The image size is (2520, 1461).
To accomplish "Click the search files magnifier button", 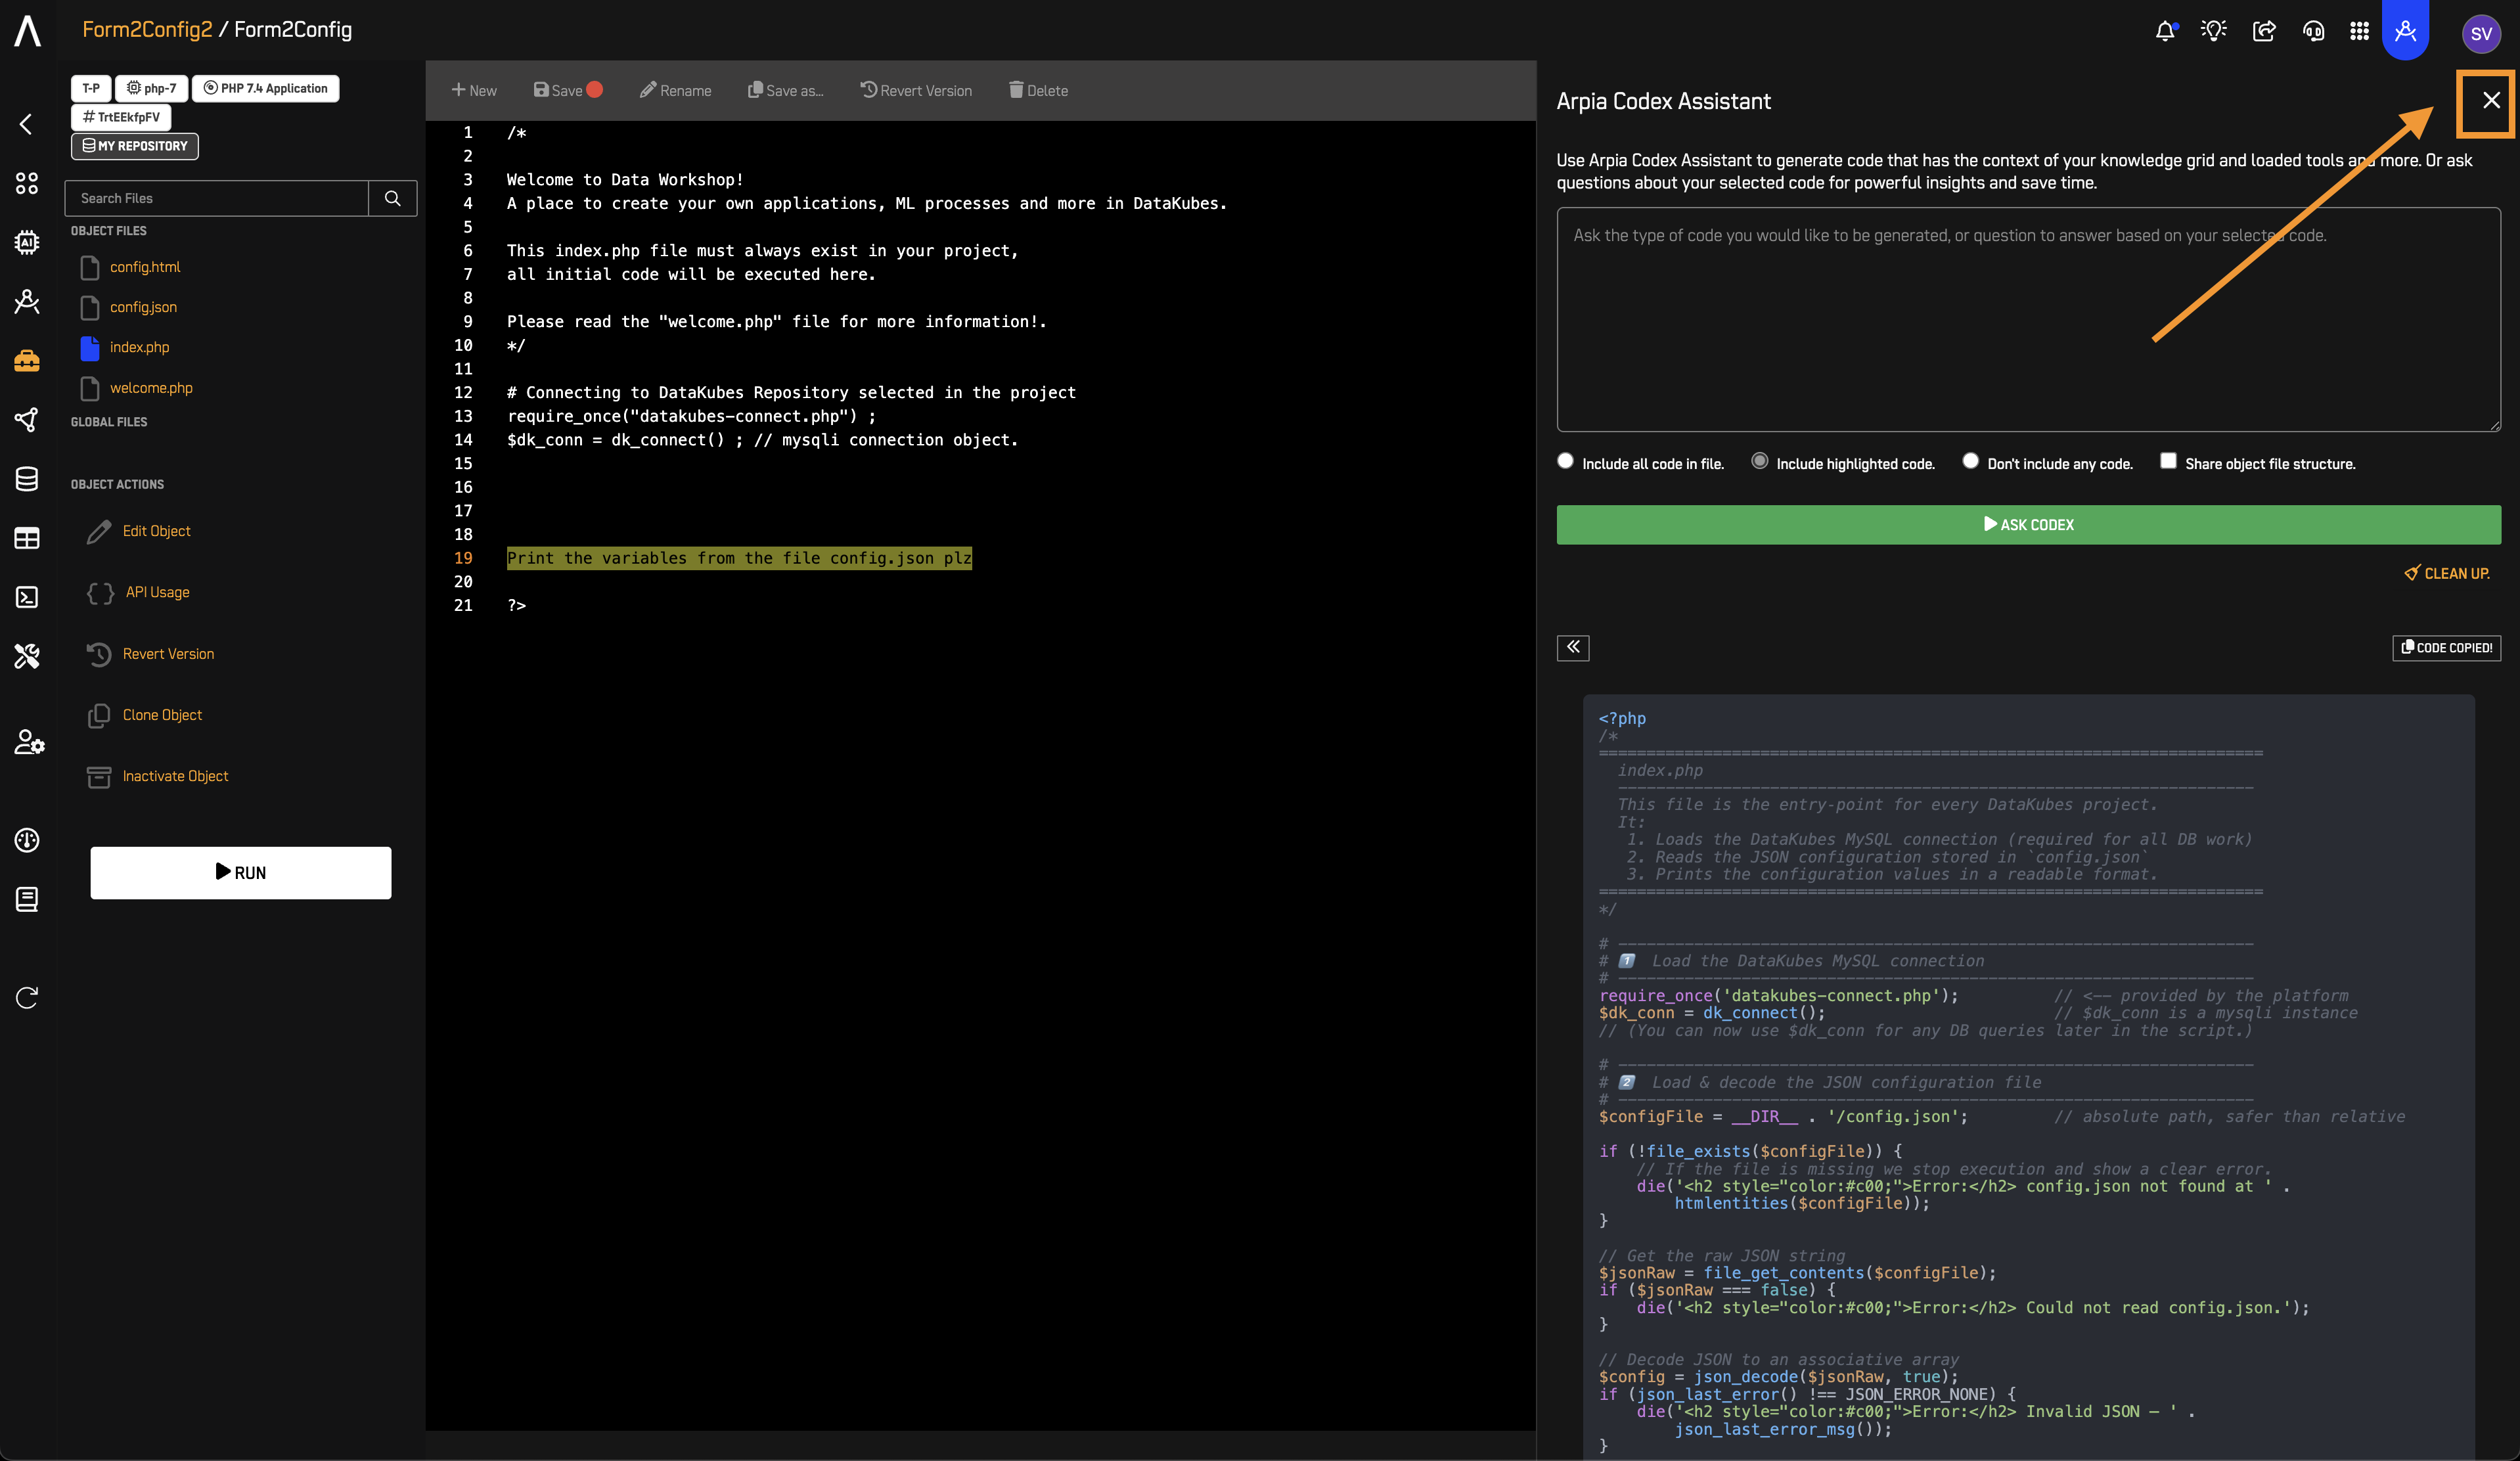I will click(393, 198).
